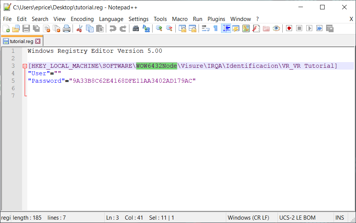Open the Plugins menu

point(217,19)
